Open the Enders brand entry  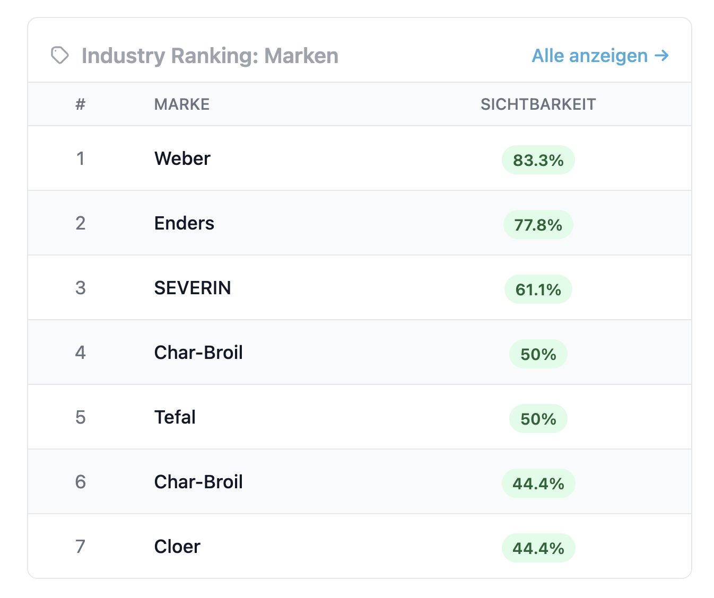(x=184, y=223)
